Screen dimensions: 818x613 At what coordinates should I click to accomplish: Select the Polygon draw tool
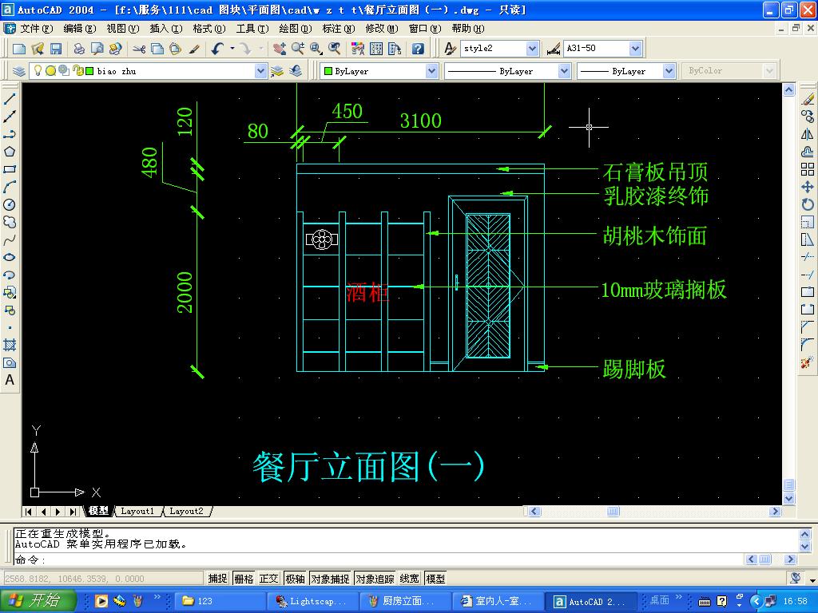click(x=10, y=152)
